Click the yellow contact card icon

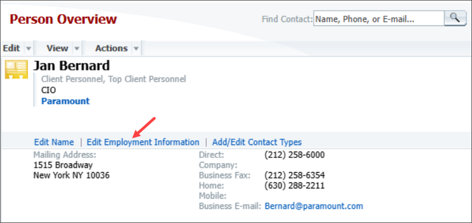click(16, 69)
